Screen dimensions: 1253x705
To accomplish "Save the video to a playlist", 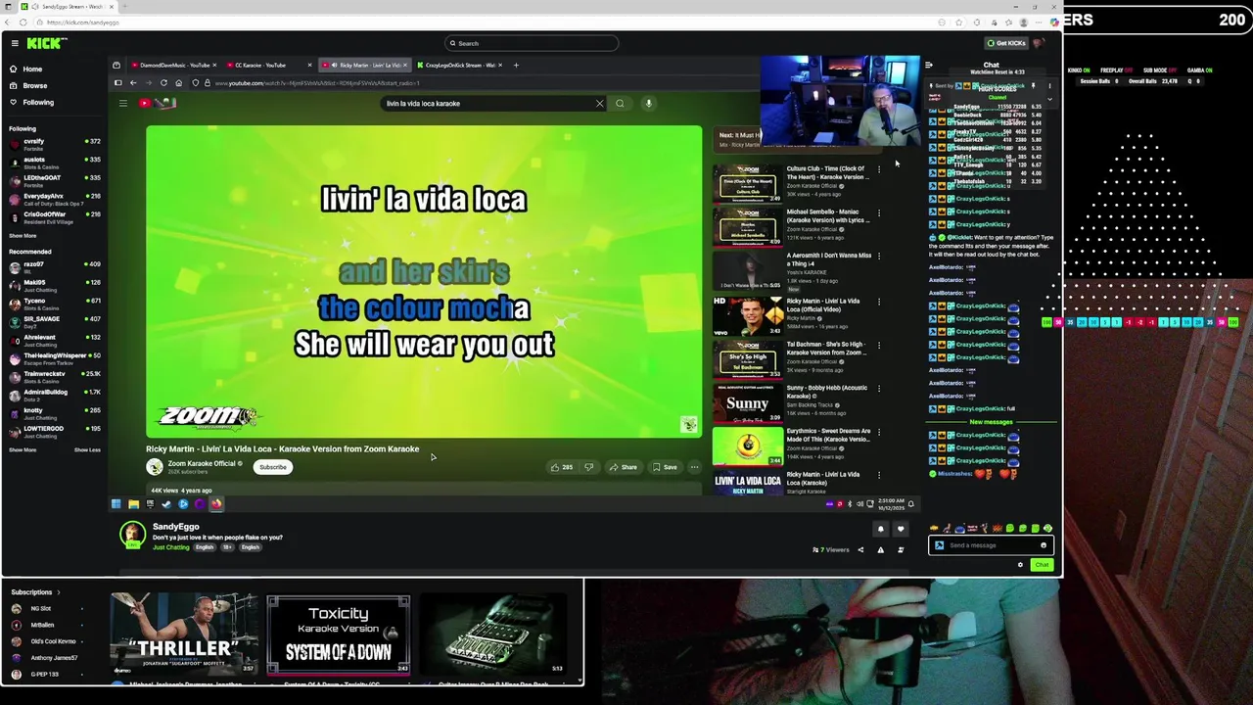I will click(x=665, y=467).
